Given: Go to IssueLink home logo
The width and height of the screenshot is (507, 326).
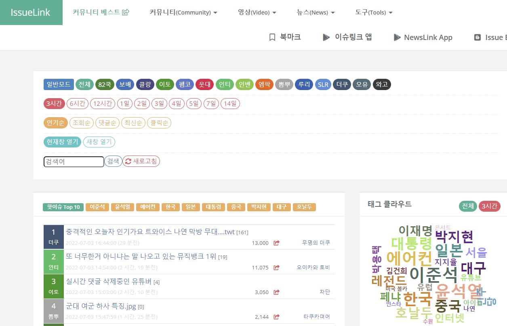Looking at the screenshot, I should coord(31,13).
